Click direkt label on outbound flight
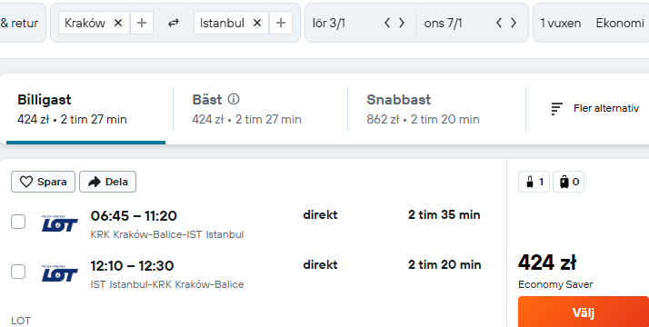Image resolution: width=649 pixels, height=327 pixels. click(320, 215)
